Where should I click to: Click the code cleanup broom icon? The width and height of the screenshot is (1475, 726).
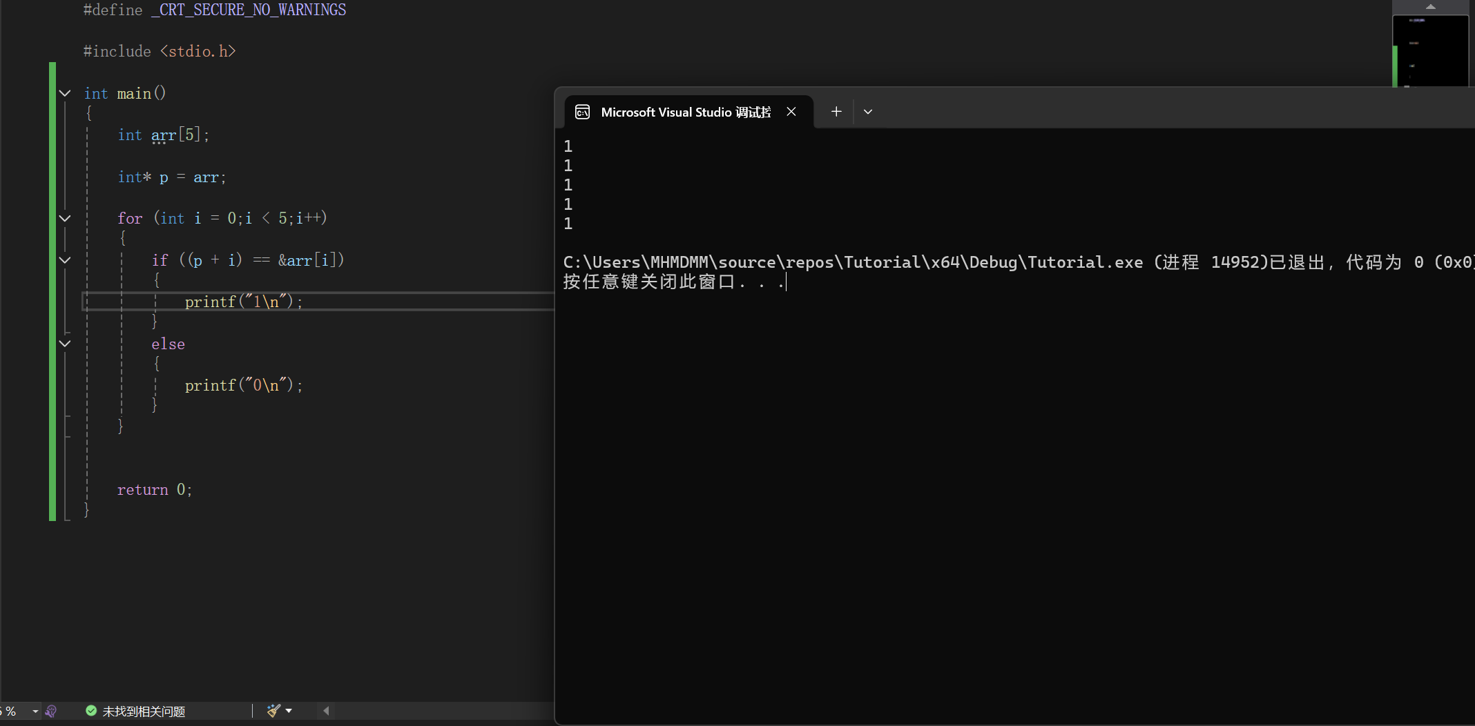(273, 711)
